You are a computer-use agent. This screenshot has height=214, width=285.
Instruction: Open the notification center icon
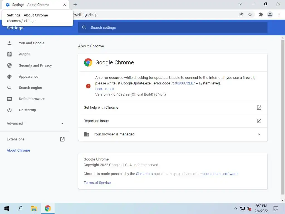tap(276, 208)
